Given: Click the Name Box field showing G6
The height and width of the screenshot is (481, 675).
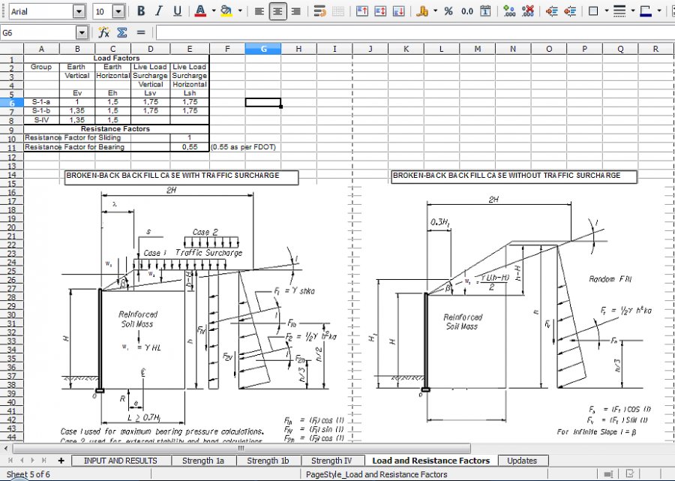Looking at the screenshot, I should click(x=38, y=32).
